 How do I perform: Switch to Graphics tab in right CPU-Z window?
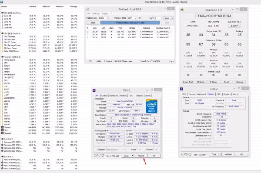227,94
